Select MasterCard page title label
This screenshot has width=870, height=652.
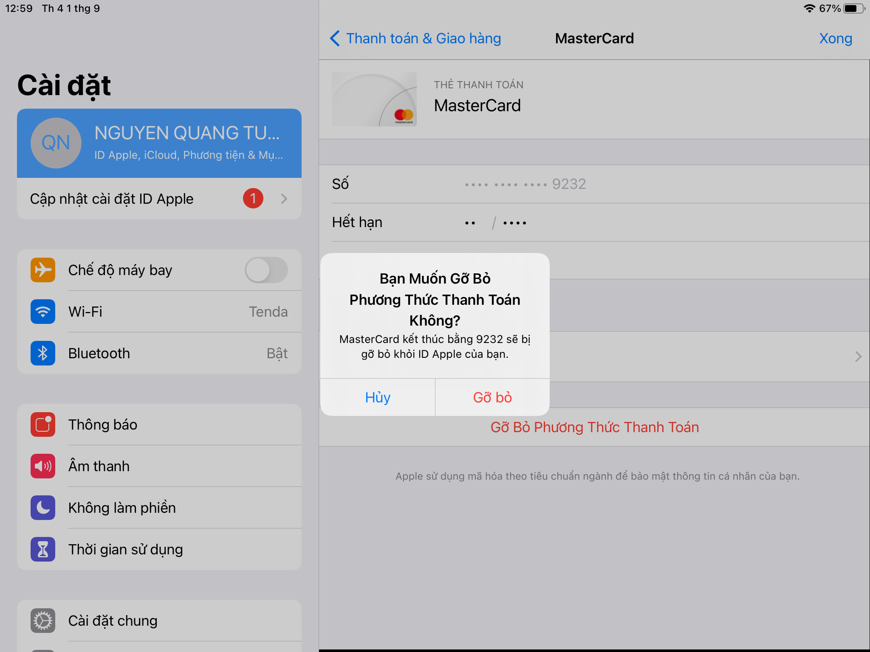click(594, 38)
